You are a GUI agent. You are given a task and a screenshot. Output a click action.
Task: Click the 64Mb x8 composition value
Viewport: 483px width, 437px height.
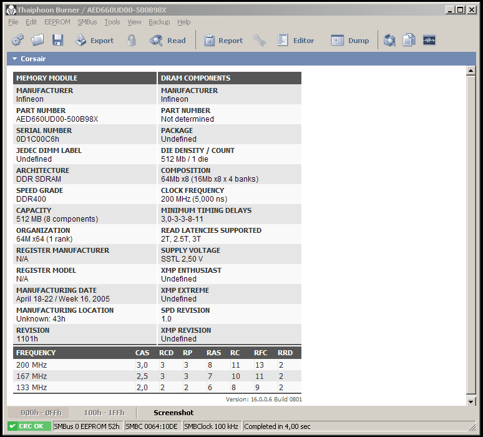(210, 179)
